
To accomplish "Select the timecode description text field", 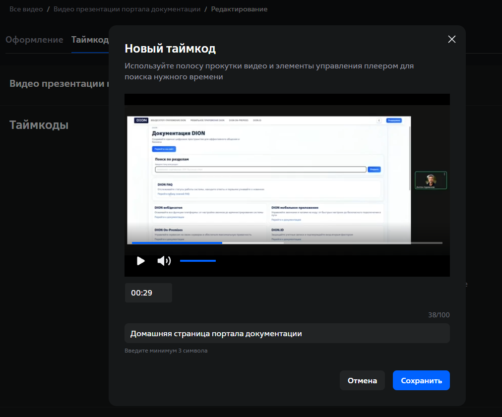I will (x=287, y=333).
